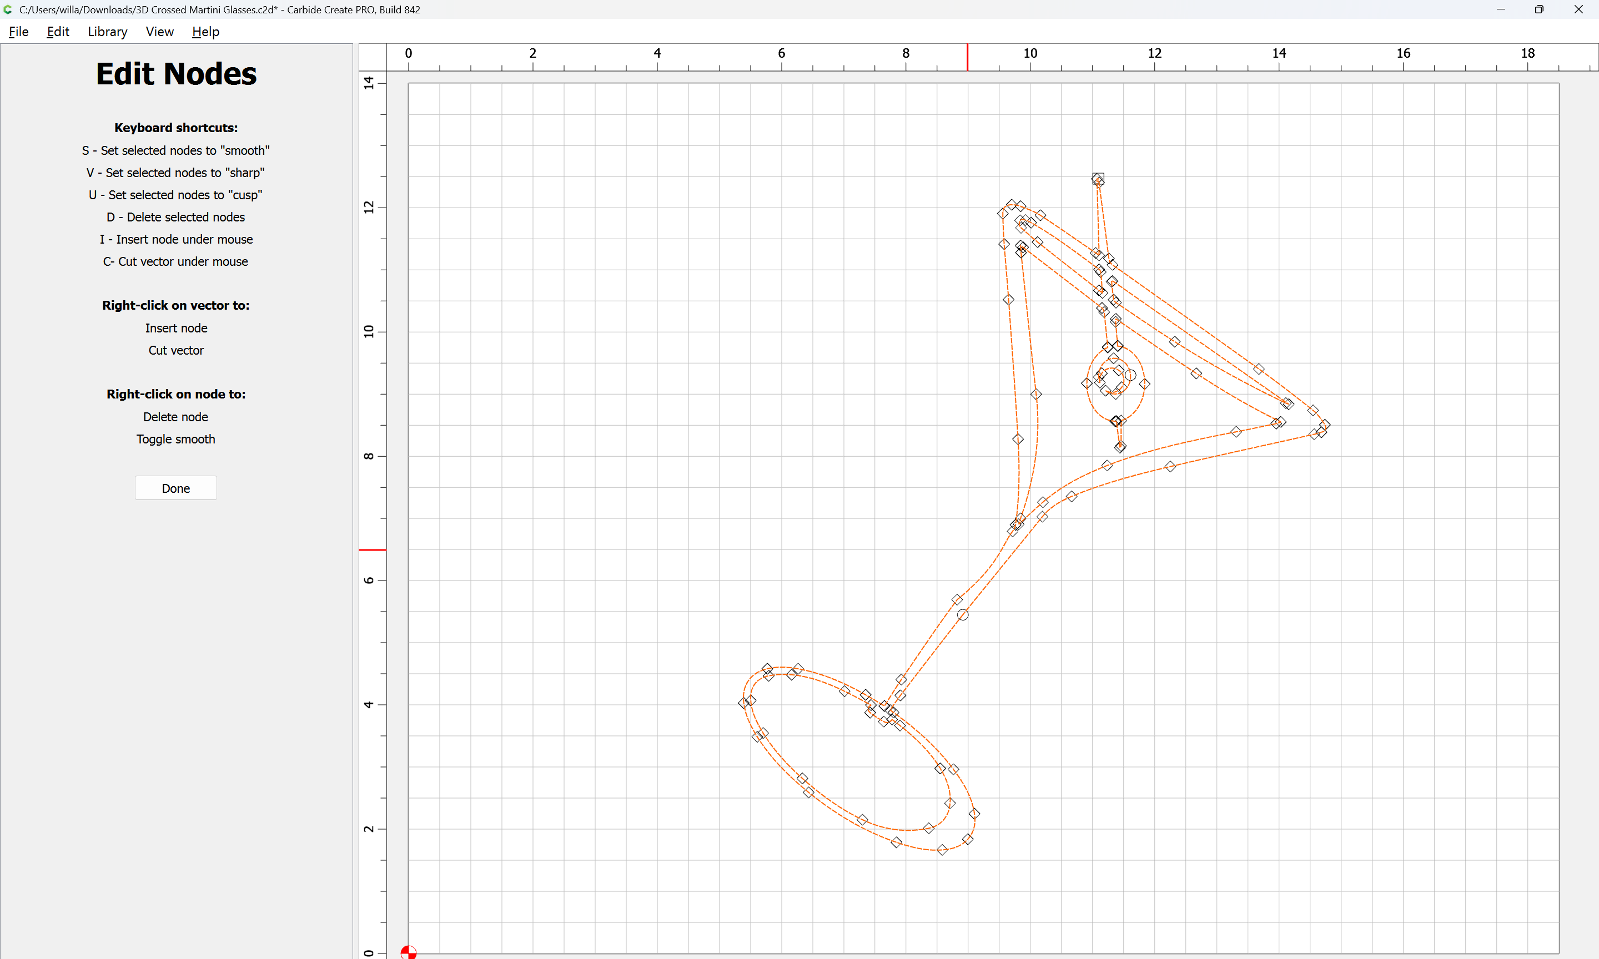Minimize the Carbide Create window

pos(1501,9)
